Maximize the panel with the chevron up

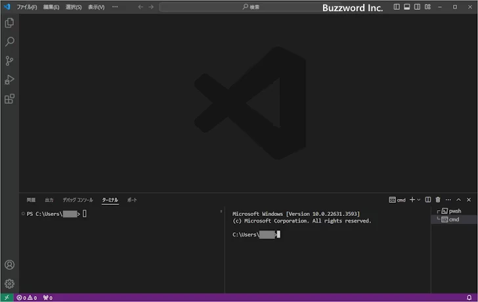(x=458, y=200)
